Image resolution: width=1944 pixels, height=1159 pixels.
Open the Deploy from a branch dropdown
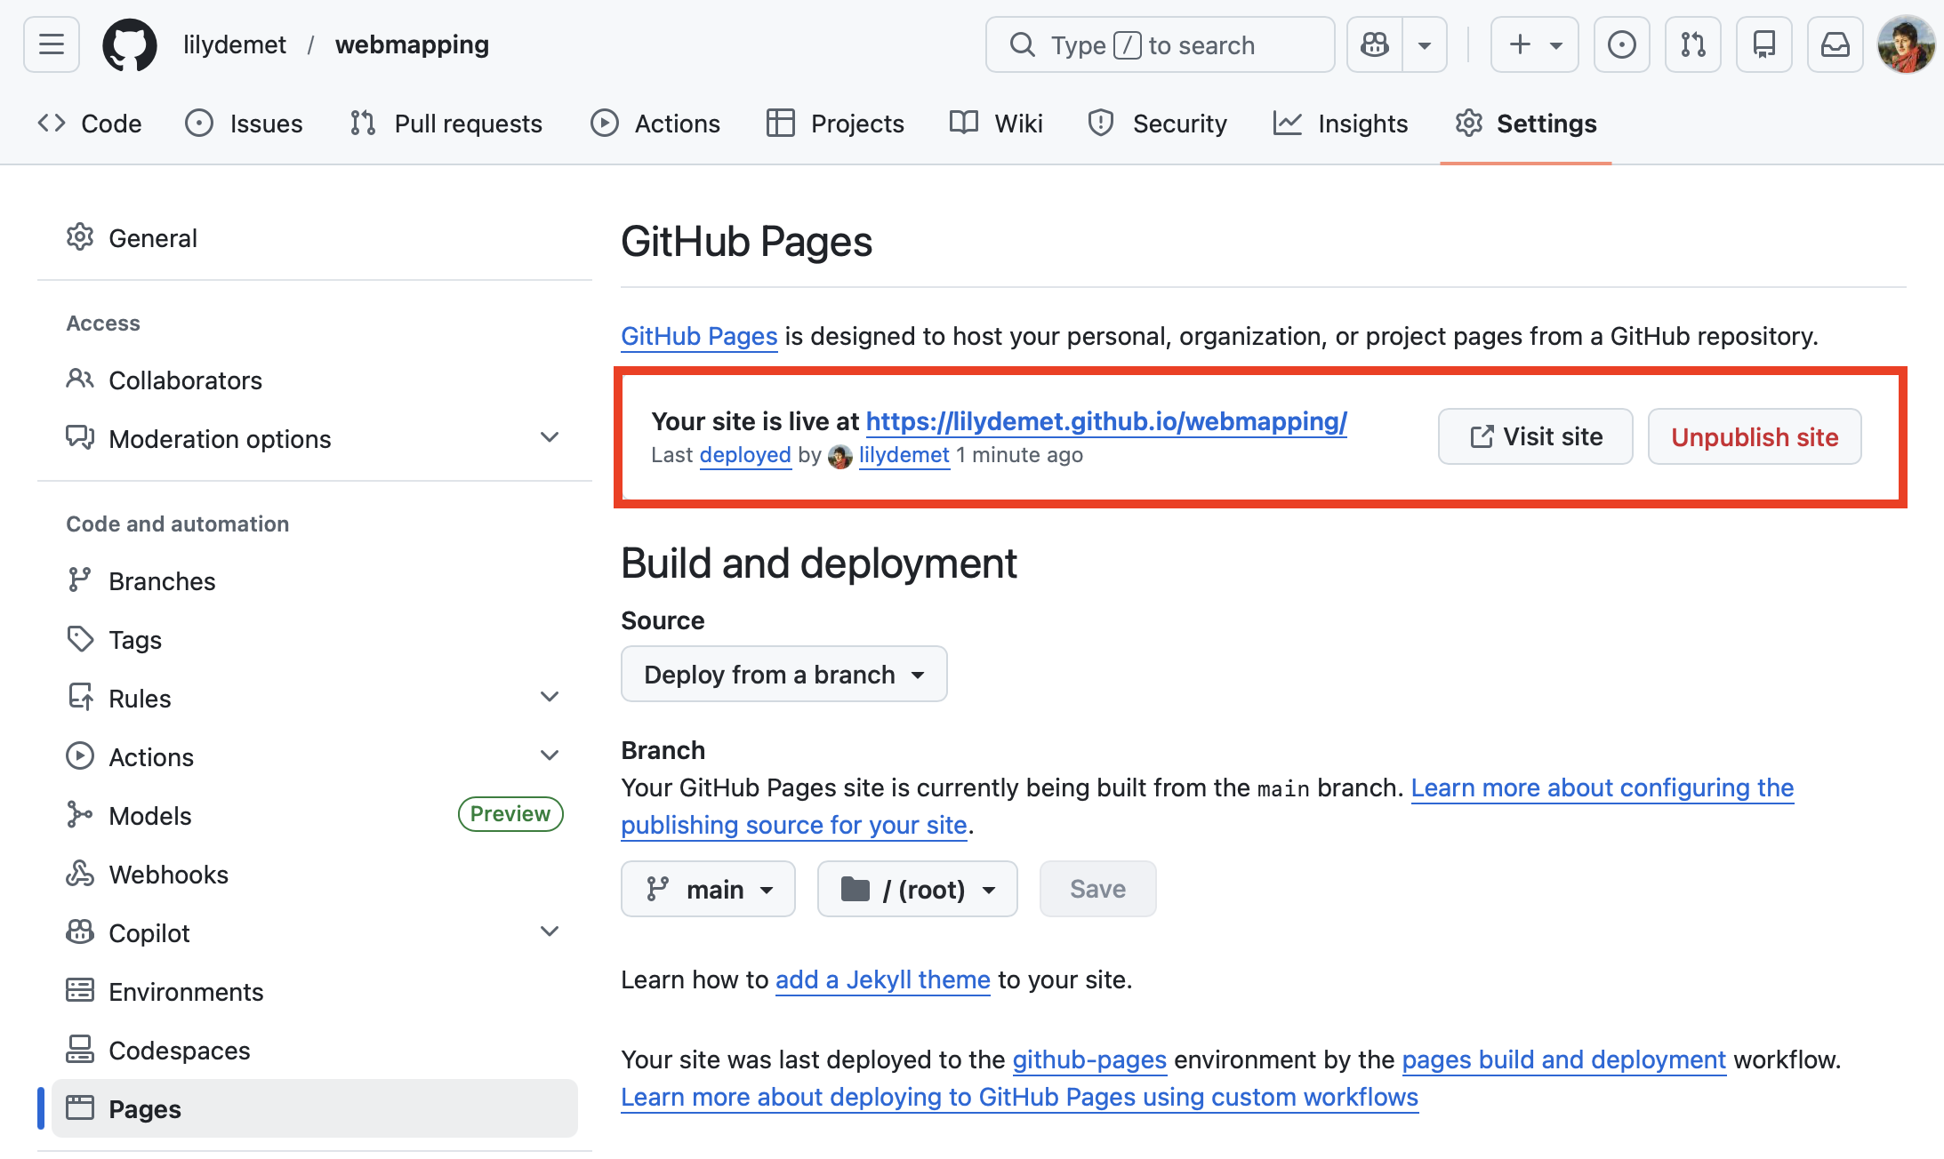(783, 675)
